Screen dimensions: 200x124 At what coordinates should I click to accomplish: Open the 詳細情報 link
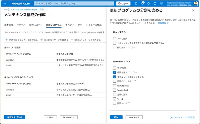coord(162,23)
